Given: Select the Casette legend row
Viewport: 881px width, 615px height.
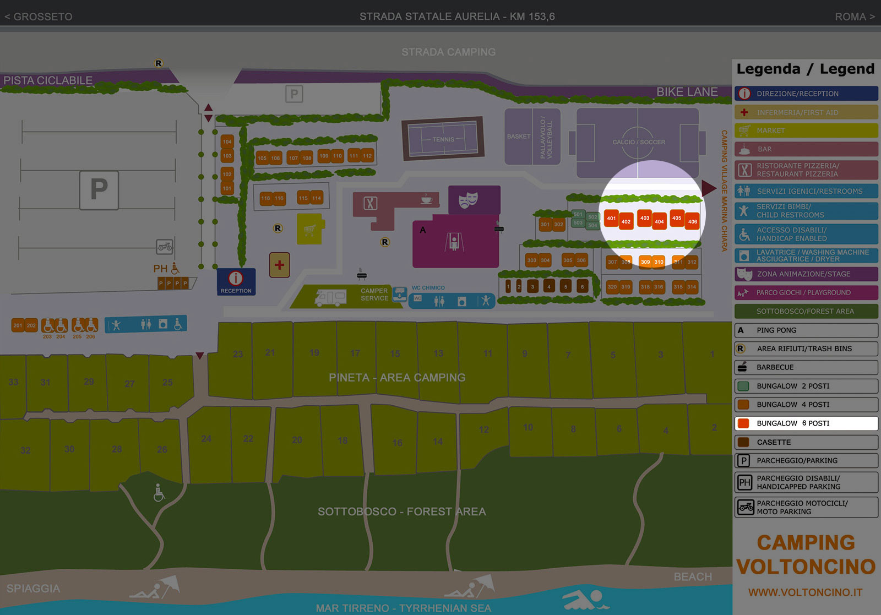Looking at the screenshot, I should (806, 442).
